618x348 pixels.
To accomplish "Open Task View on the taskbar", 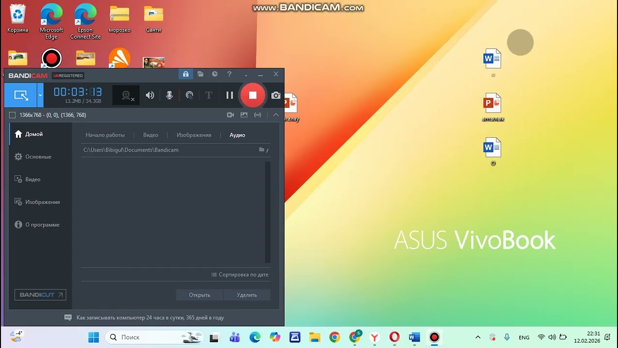I will 214,337.
